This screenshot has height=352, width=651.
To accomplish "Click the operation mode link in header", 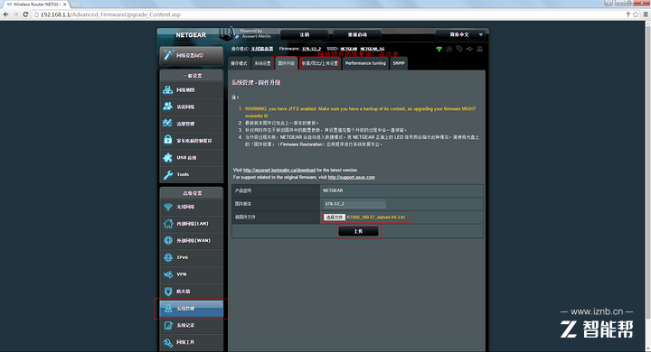I will (x=262, y=49).
